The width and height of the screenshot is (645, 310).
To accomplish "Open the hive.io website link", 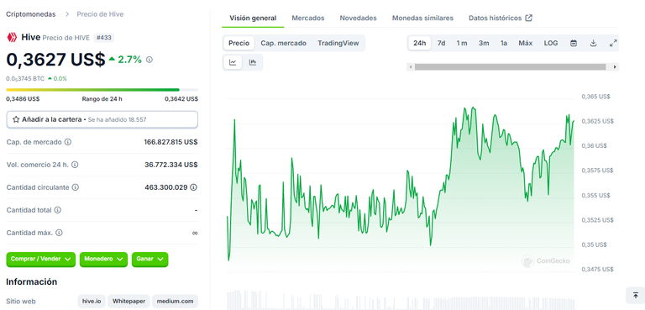I will (x=92, y=301).
